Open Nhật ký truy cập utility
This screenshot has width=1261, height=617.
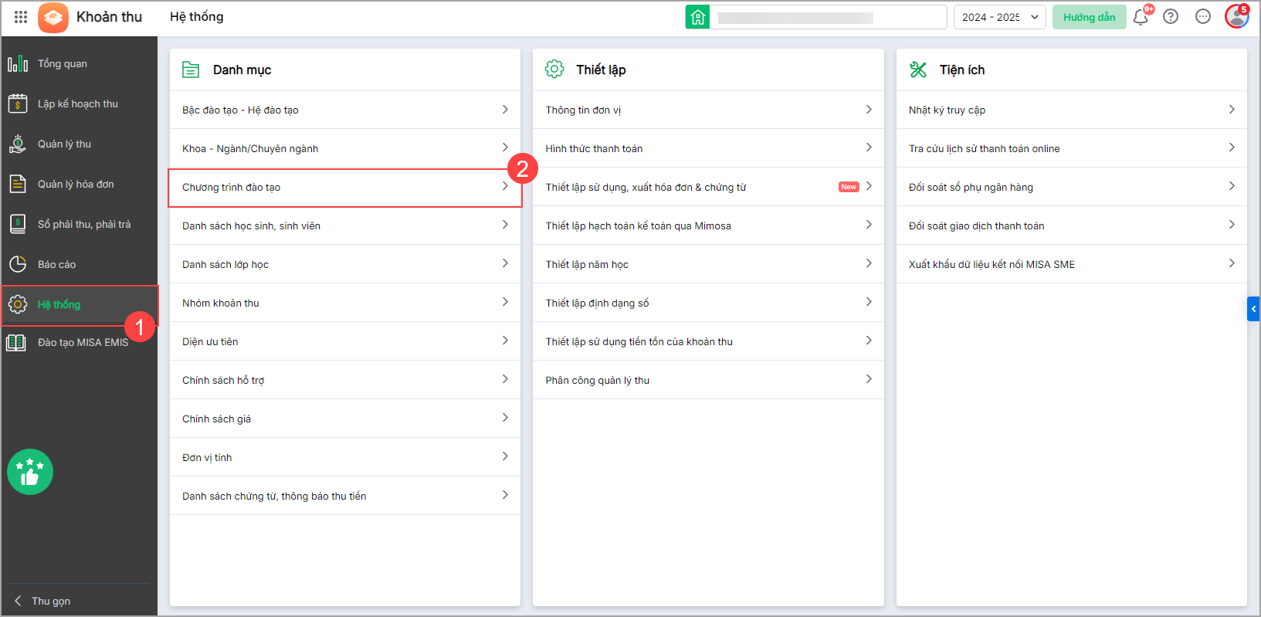pyautogui.click(x=1071, y=110)
